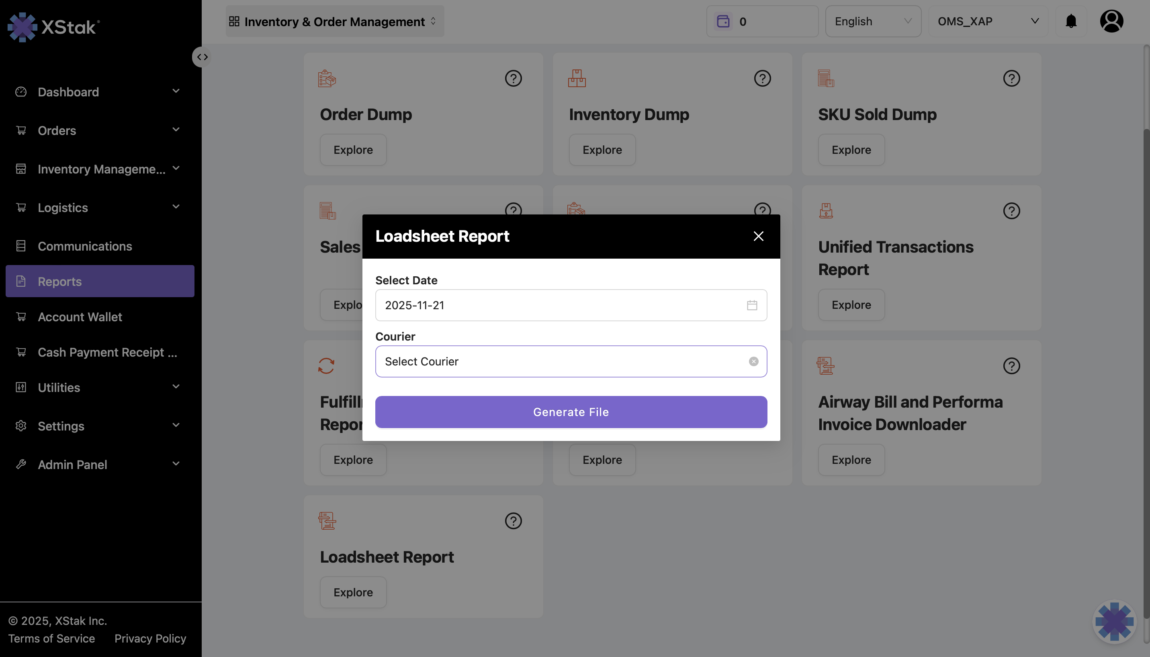Open the OMS_XAP account dropdown
The height and width of the screenshot is (657, 1150).
pos(987,21)
